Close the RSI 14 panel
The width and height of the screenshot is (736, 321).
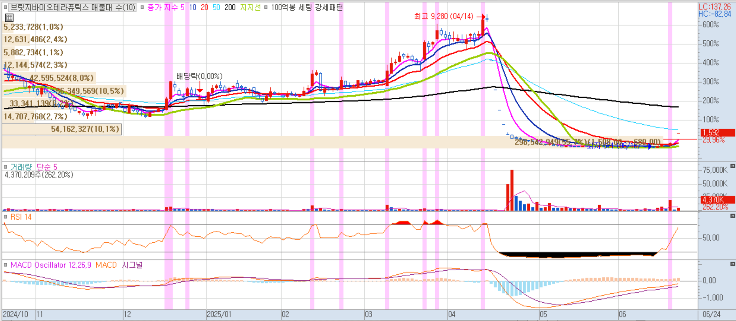tap(732, 216)
